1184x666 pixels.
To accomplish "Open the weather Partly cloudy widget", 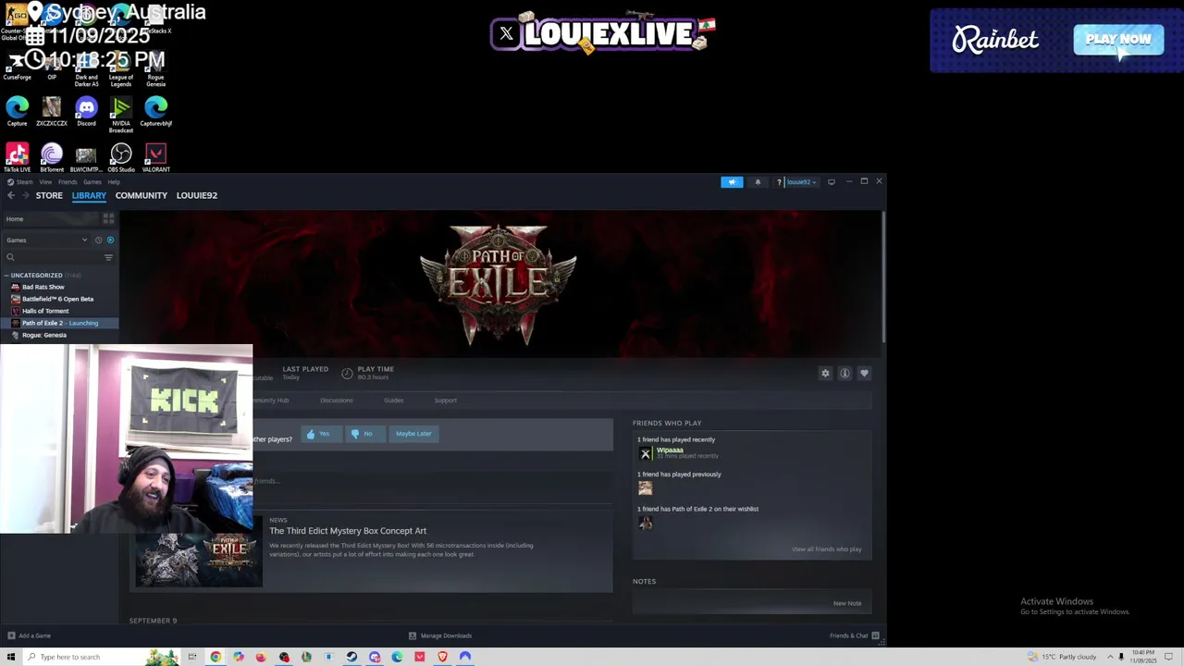I will (1061, 657).
